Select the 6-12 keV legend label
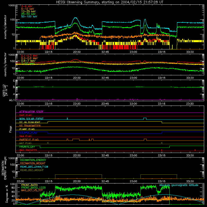Screen dimensions: 207x207 click(28, 9)
